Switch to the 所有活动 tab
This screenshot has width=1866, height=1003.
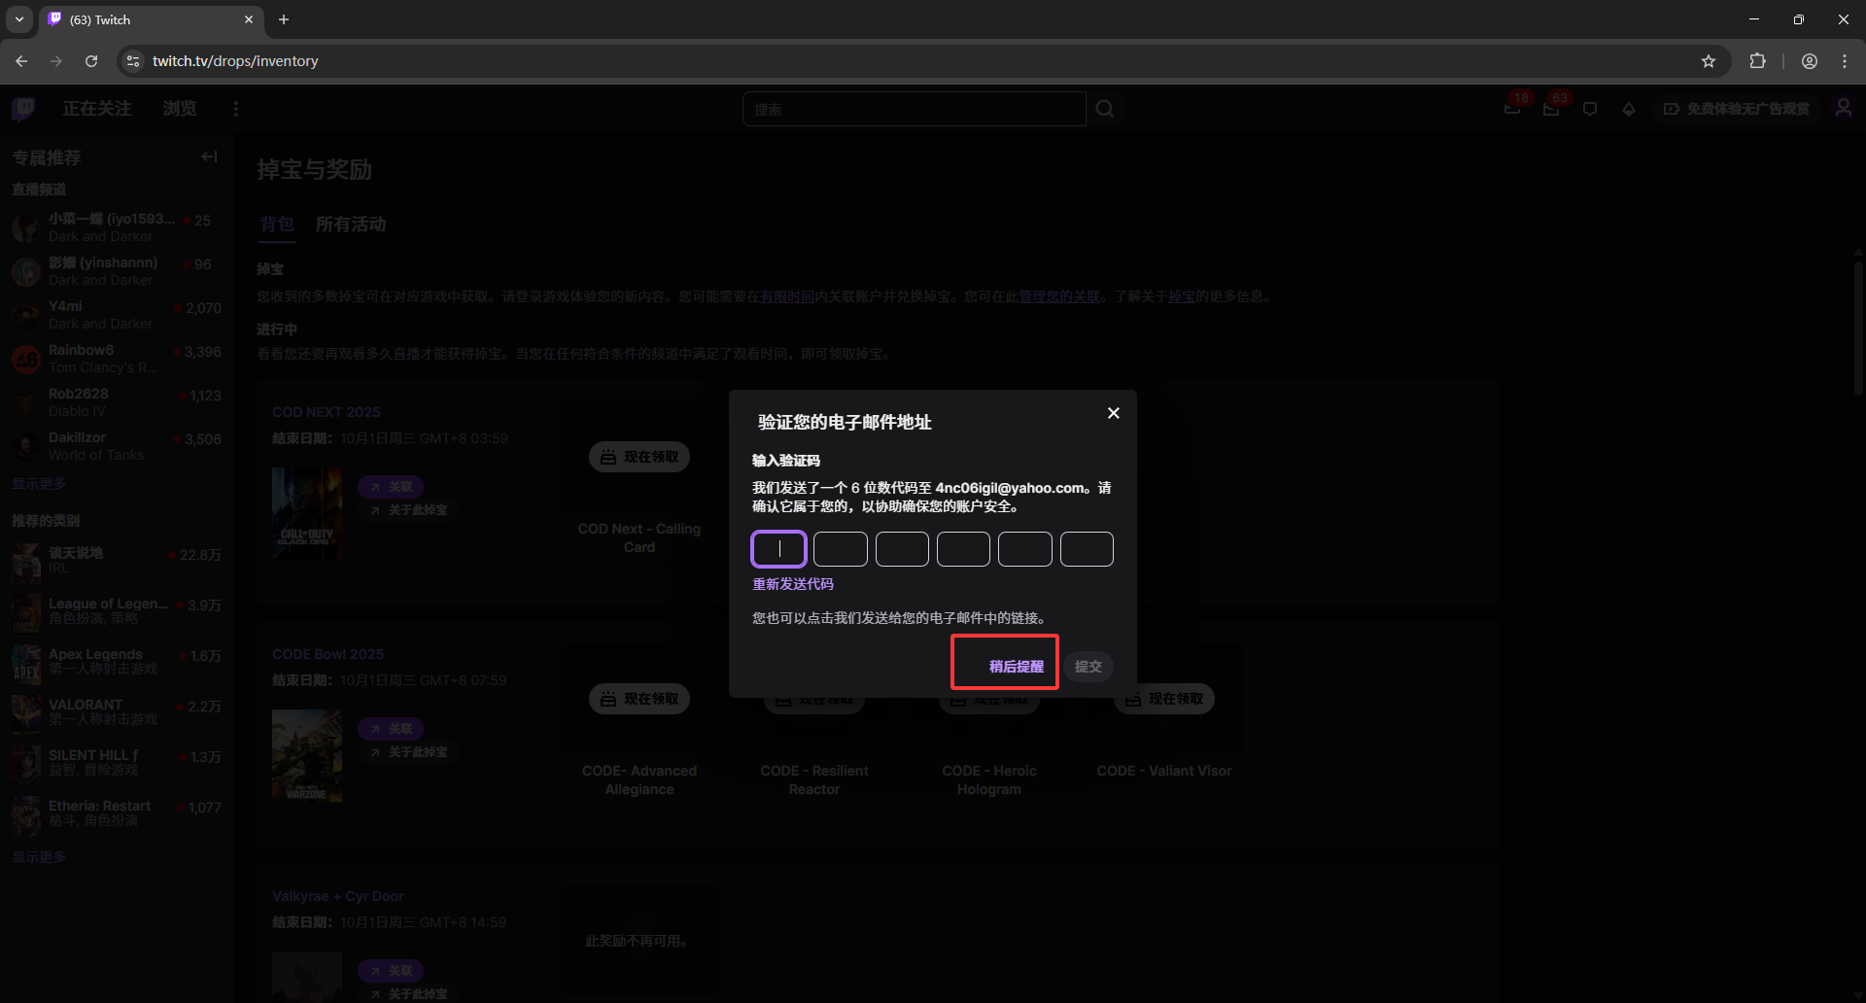pos(351,225)
